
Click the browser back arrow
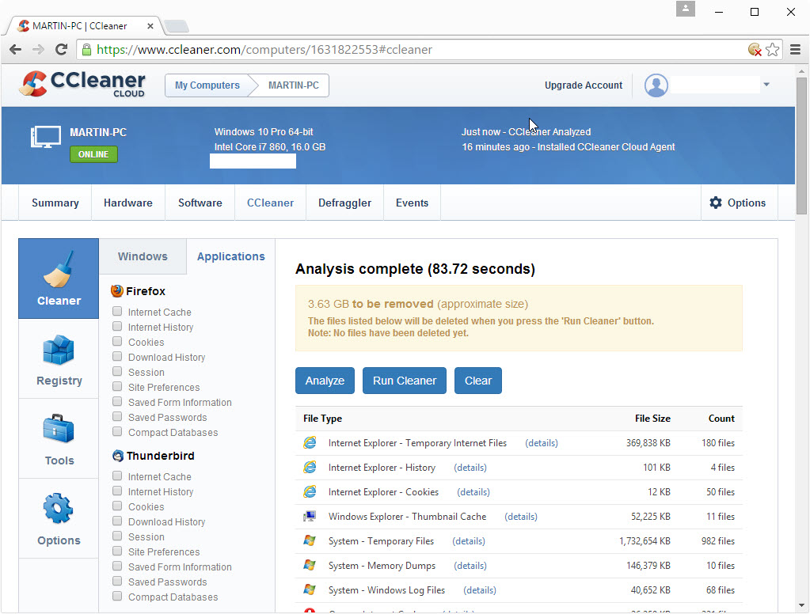pyautogui.click(x=16, y=50)
